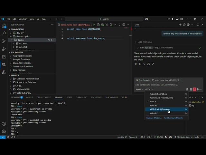Viewport: 206px width, 155px height.
Task: Open Run and Debug view
Action: [x=4, y=49]
